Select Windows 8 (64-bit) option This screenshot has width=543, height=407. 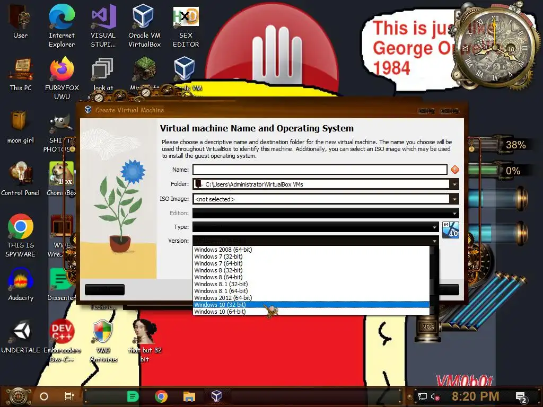[x=311, y=277]
